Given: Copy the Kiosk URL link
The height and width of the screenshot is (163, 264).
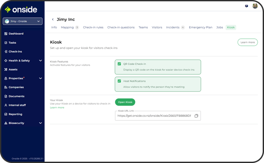Looking at the screenshot, I should point(196,116).
